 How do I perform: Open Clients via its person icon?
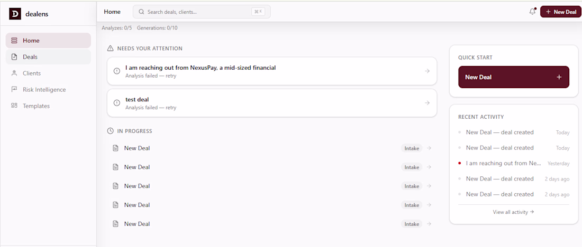[14, 73]
